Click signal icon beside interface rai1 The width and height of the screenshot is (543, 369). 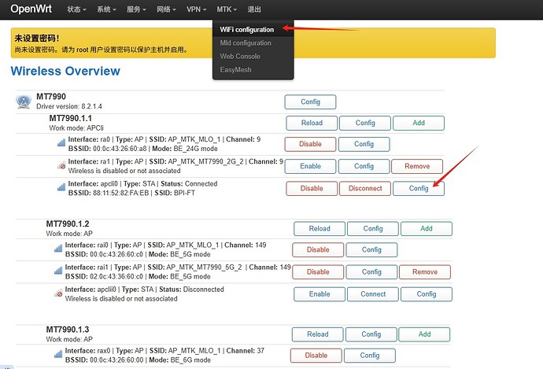click(x=58, y=271)
